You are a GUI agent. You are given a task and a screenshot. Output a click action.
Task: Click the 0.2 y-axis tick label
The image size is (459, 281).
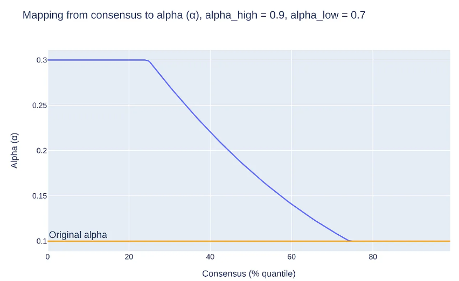pyautogui.click(x=41, y=150)
